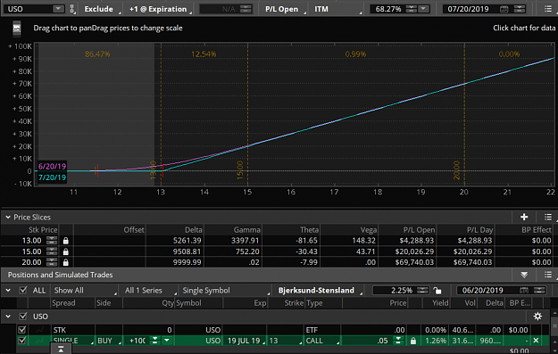Open the quantity dropdown arrow after +100
The image size is (558, 354).
(167, 341)
